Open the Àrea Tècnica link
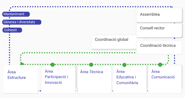 (x=92, y=72)
